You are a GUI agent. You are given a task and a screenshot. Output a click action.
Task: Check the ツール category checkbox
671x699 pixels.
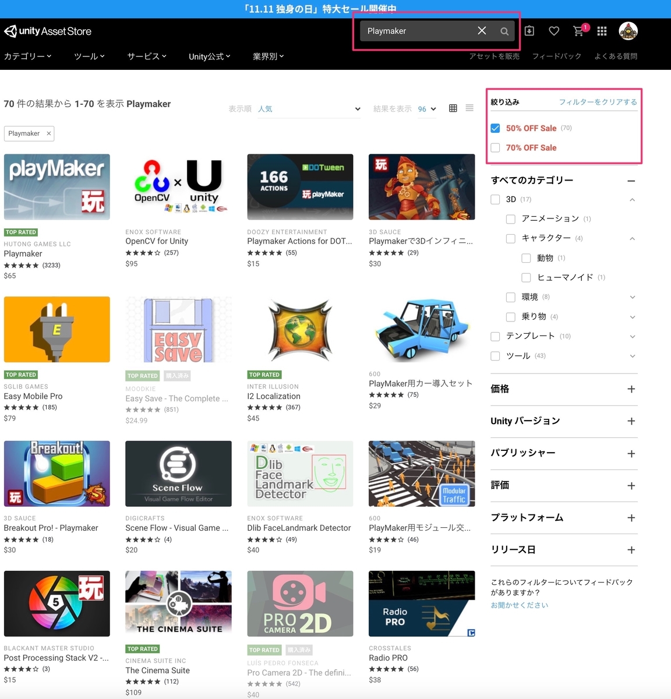[496, 356]
